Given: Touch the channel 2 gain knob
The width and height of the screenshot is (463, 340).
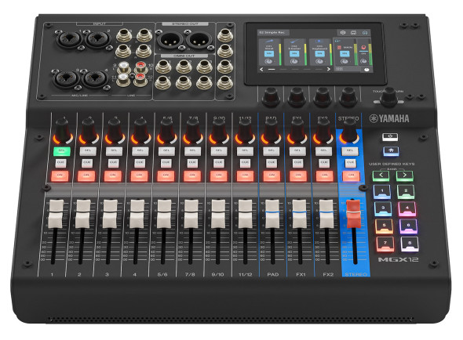Looking at the screenshot, I should click(89, 132).
